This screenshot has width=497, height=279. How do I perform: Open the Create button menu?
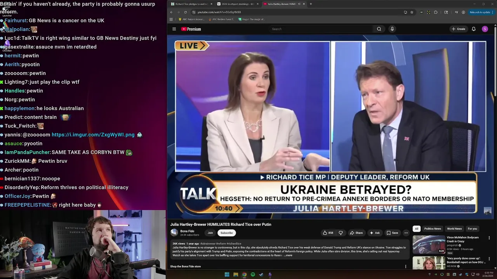pos(458,29)
